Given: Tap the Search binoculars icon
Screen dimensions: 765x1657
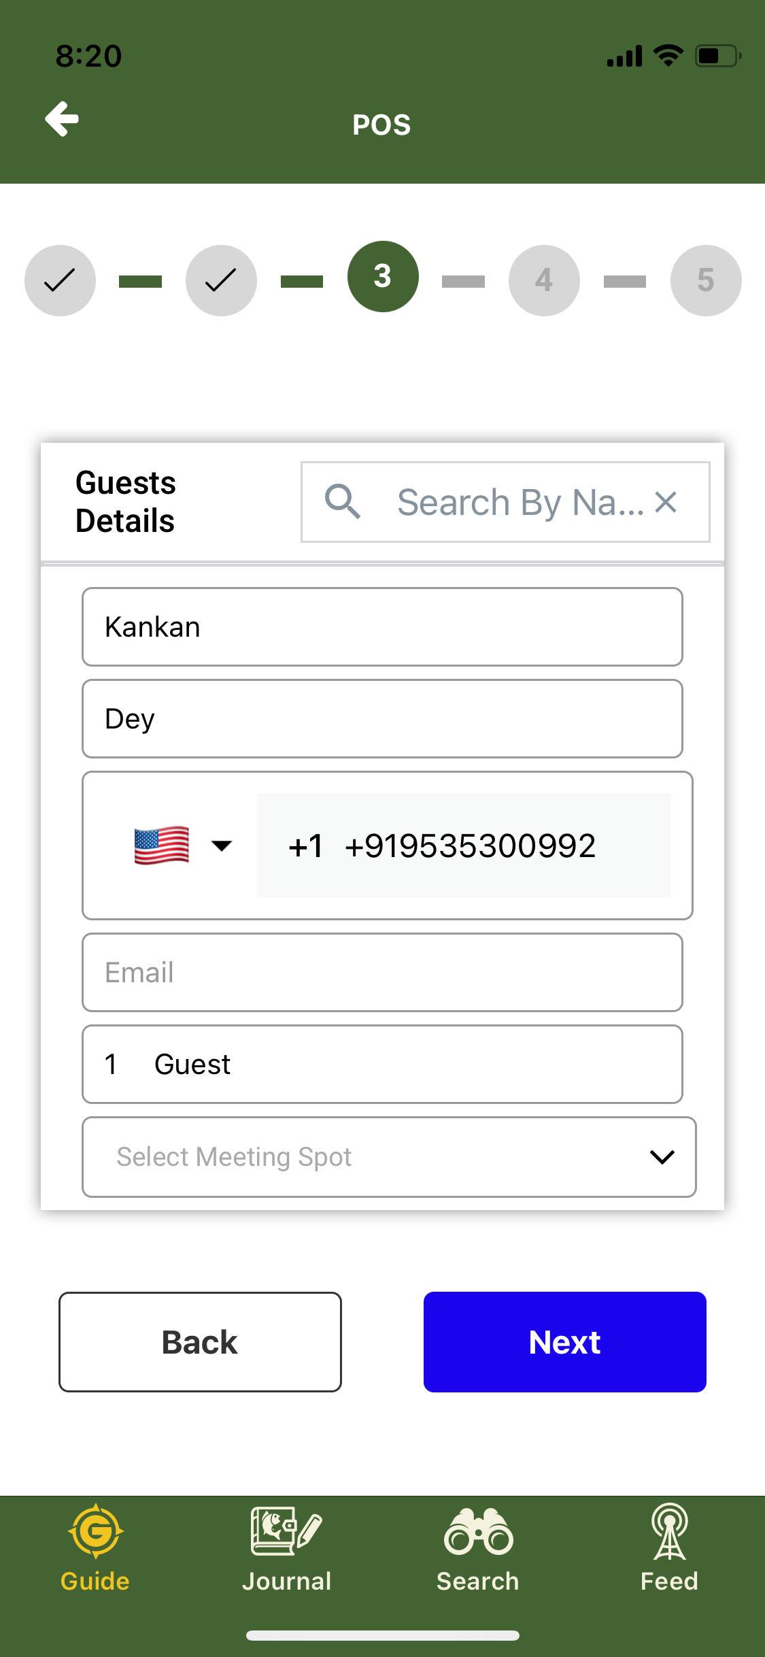Looking at the screenshot, I should tap(478, 1532).
